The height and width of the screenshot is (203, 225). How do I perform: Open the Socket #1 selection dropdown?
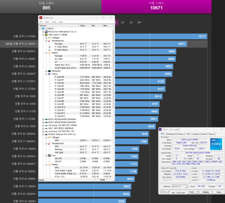point(186,186)
